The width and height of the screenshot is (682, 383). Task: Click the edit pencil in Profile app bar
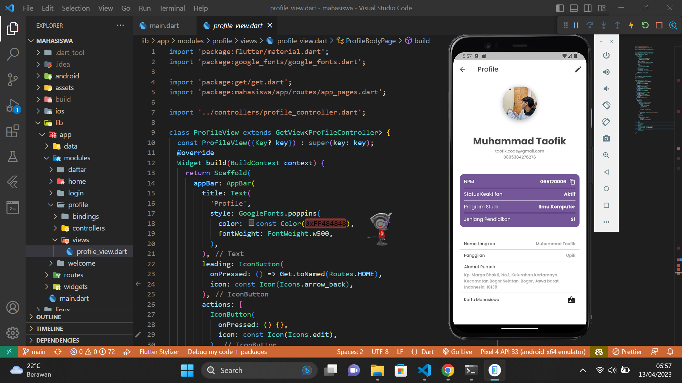point(578,70)
